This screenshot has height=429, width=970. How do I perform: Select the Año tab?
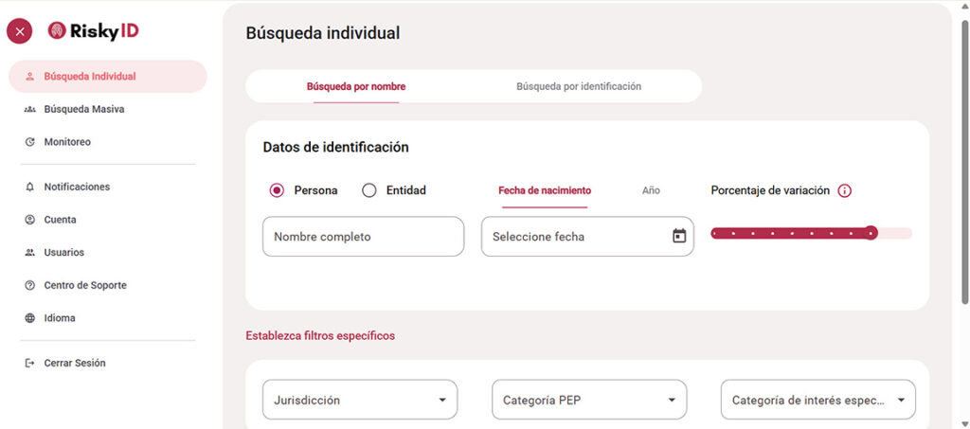pyautogui.click(x=651, y=190)
